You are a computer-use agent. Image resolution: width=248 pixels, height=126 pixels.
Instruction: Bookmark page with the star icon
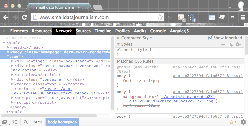(x=160, y=17)
